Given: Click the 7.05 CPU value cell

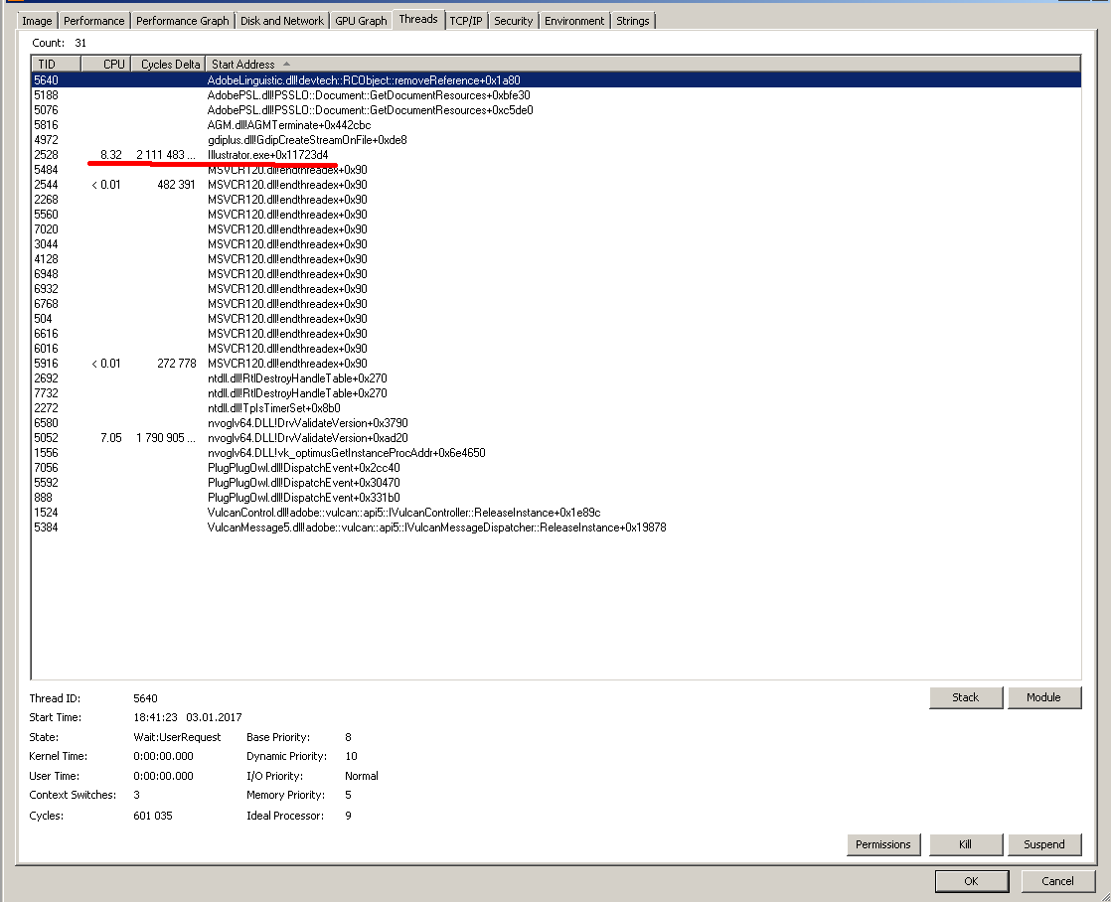Looking at the screenshot, I should click(111, 437).
